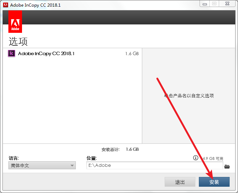The image size is (238, 193).
Task: Click the E:\Adobe install location field
Action: click(x=155, y=165)
